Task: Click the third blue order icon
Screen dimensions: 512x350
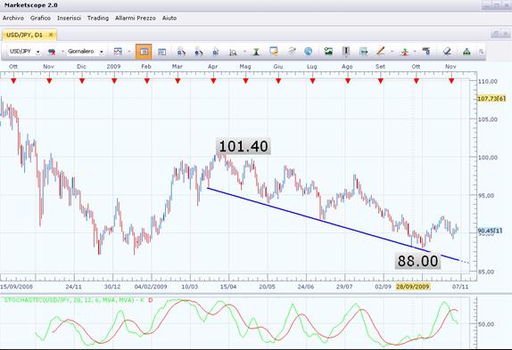Action: pos(215,52)
